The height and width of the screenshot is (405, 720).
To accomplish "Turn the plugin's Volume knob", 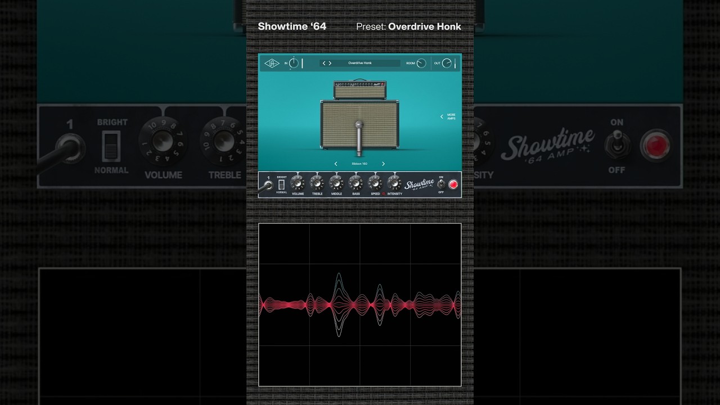I will tap(298, 183).
